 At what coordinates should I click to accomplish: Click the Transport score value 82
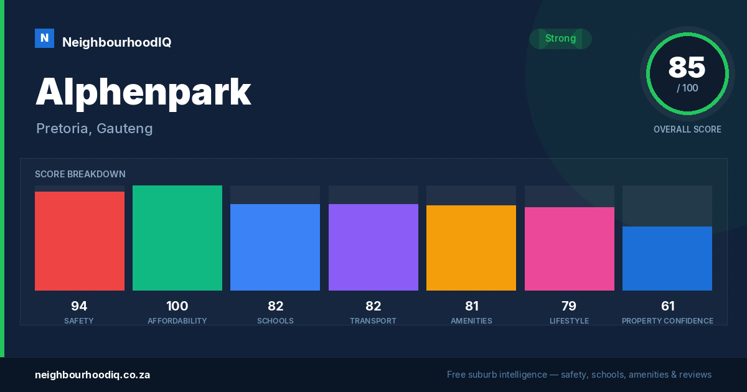tap(374, 306)
